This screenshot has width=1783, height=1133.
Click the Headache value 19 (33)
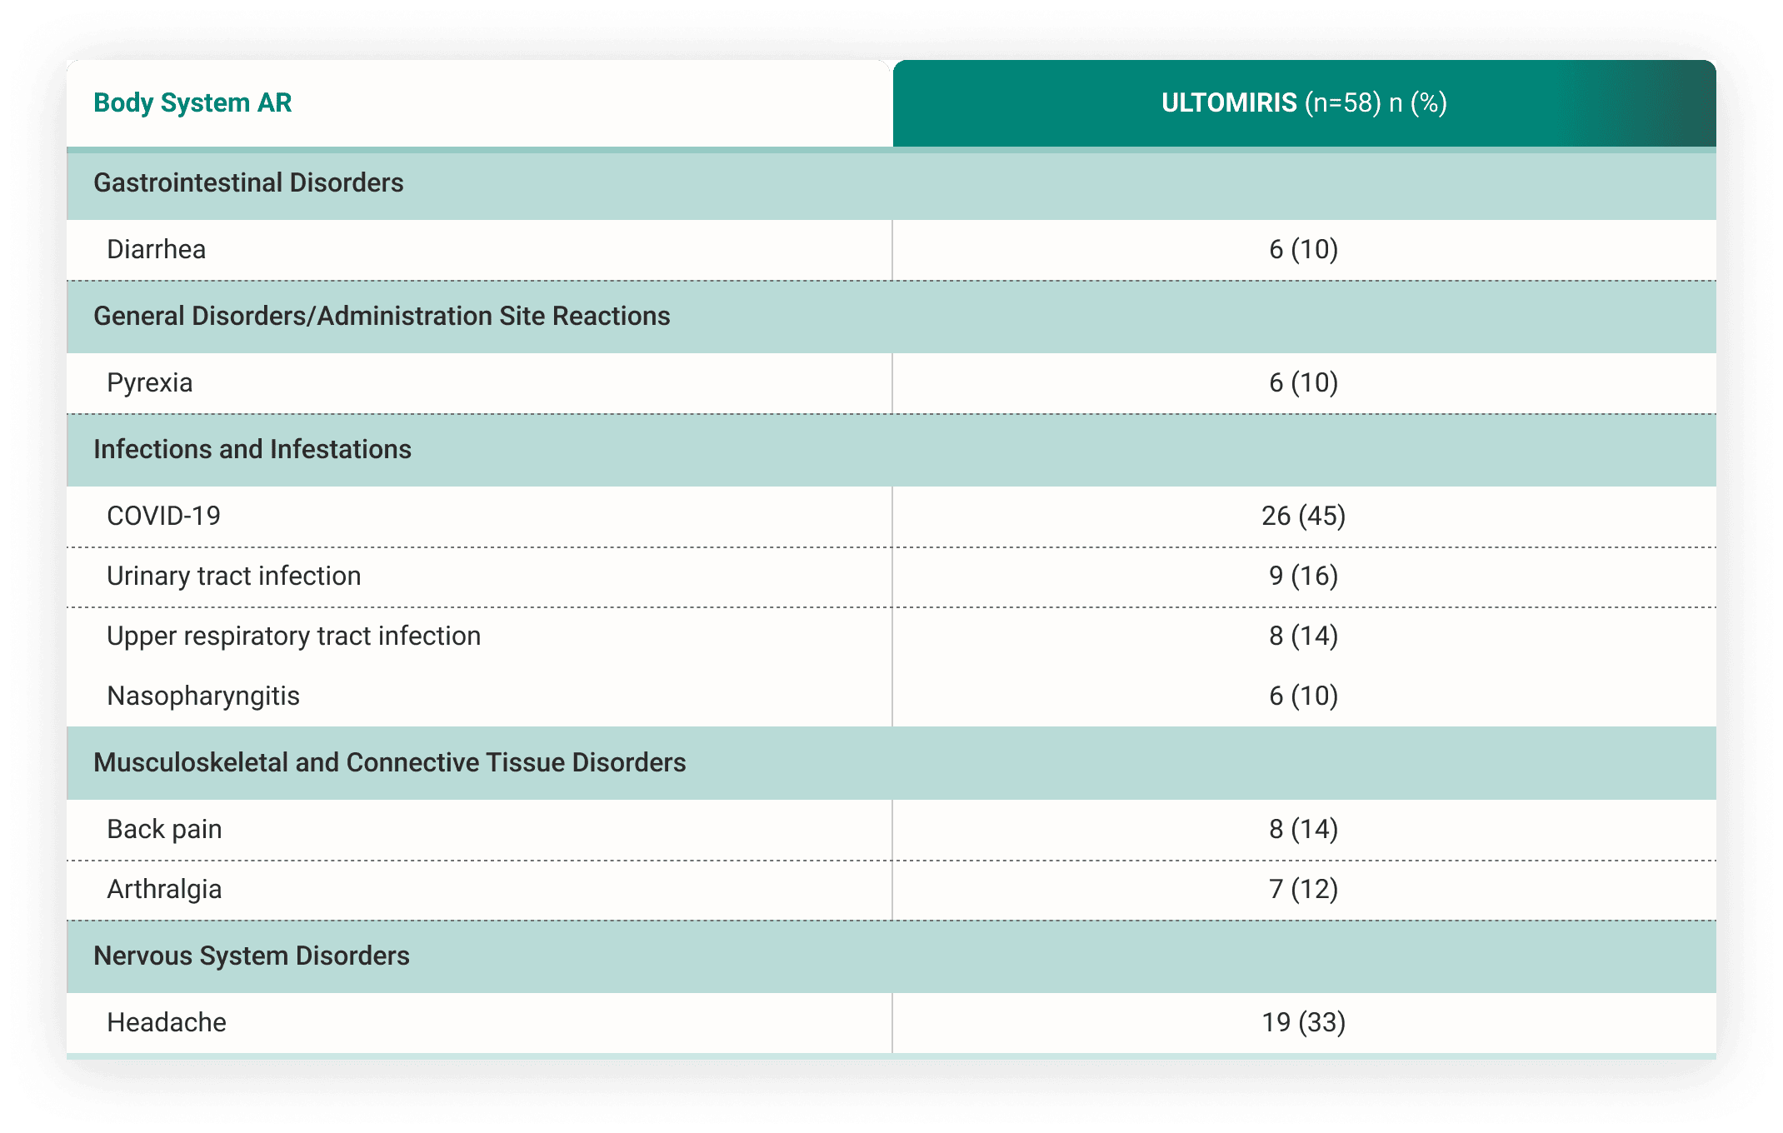pyautogui.click(x=1303, y=1023)
